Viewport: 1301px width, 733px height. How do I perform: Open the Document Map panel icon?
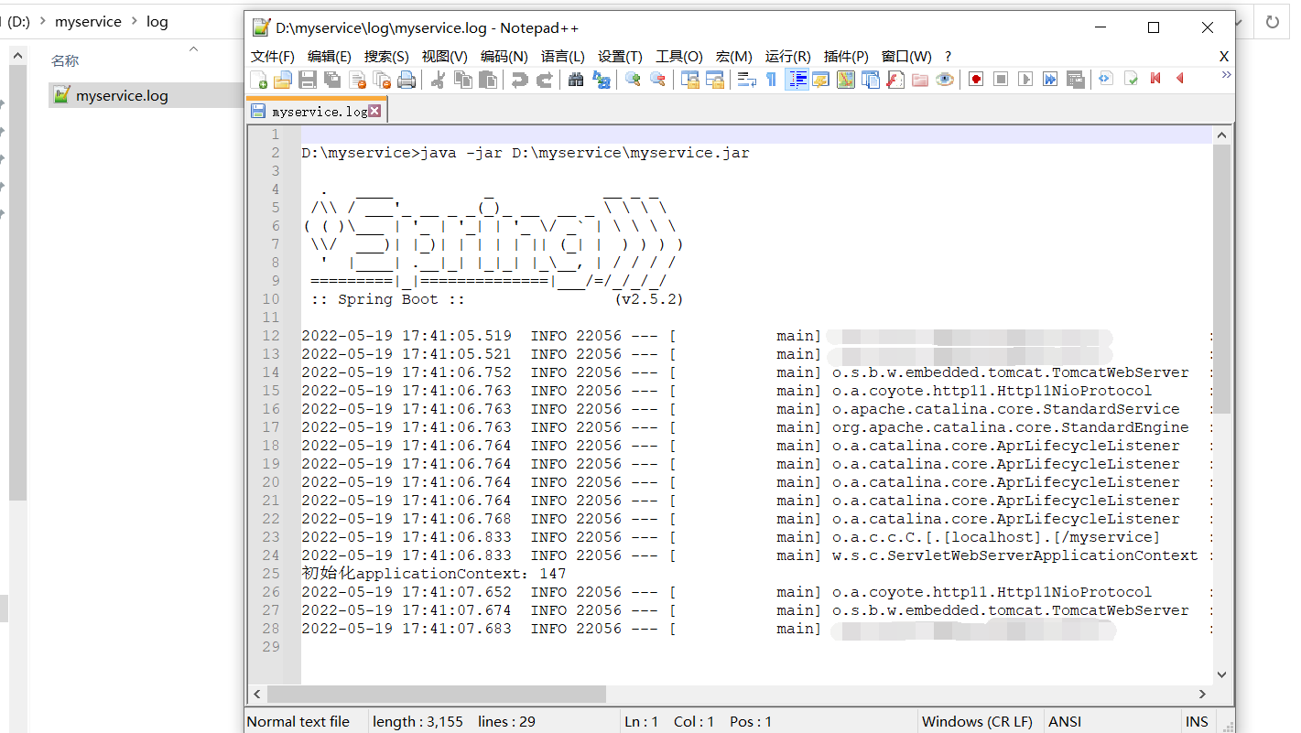click(x=845, y=80)
